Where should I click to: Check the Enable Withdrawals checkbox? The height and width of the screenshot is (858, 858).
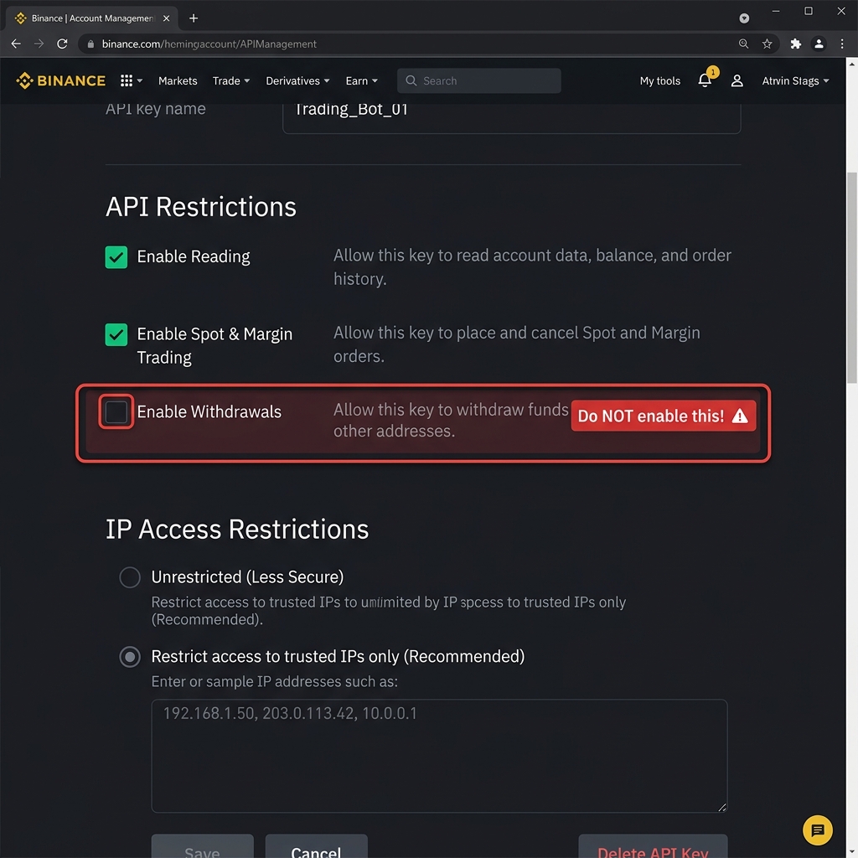[116, 411]
